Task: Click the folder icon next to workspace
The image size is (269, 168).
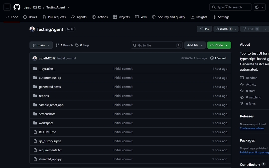Action: click(x=35, y=123)
